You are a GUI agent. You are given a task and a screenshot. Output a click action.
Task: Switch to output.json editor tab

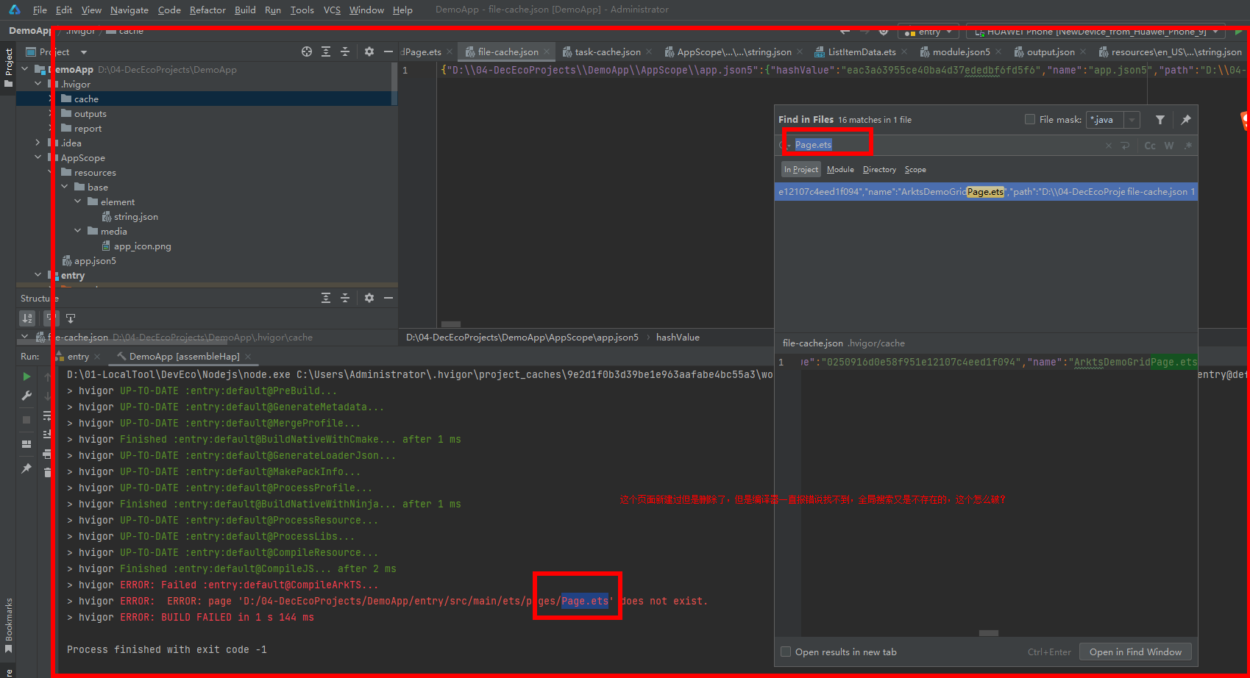tap(1051, 52)
